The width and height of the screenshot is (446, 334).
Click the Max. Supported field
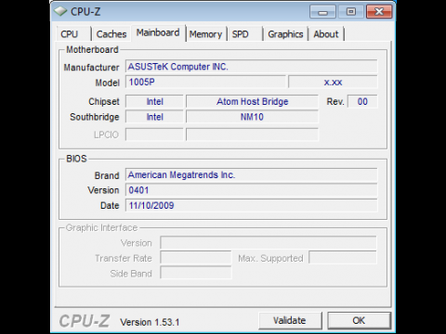[343, 258]
